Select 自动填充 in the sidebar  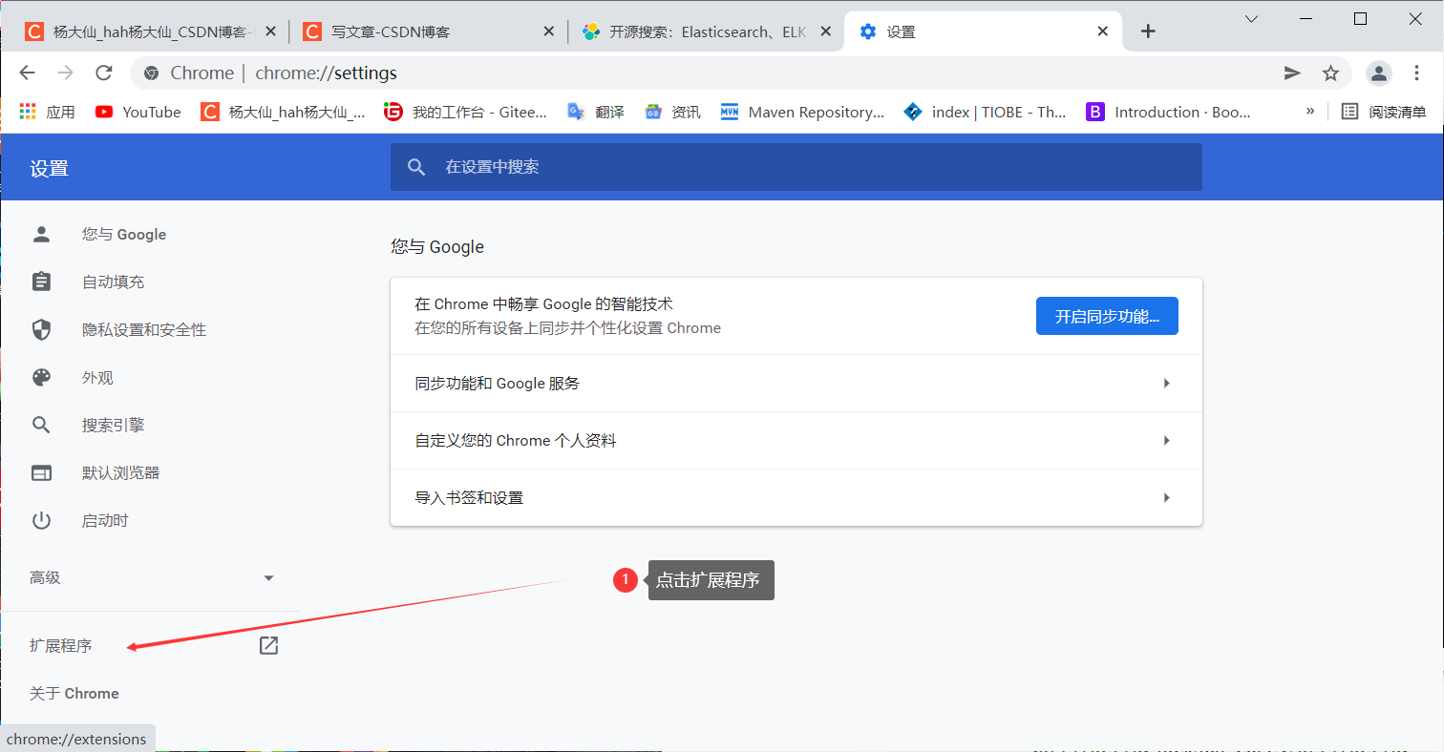point(113,282)
